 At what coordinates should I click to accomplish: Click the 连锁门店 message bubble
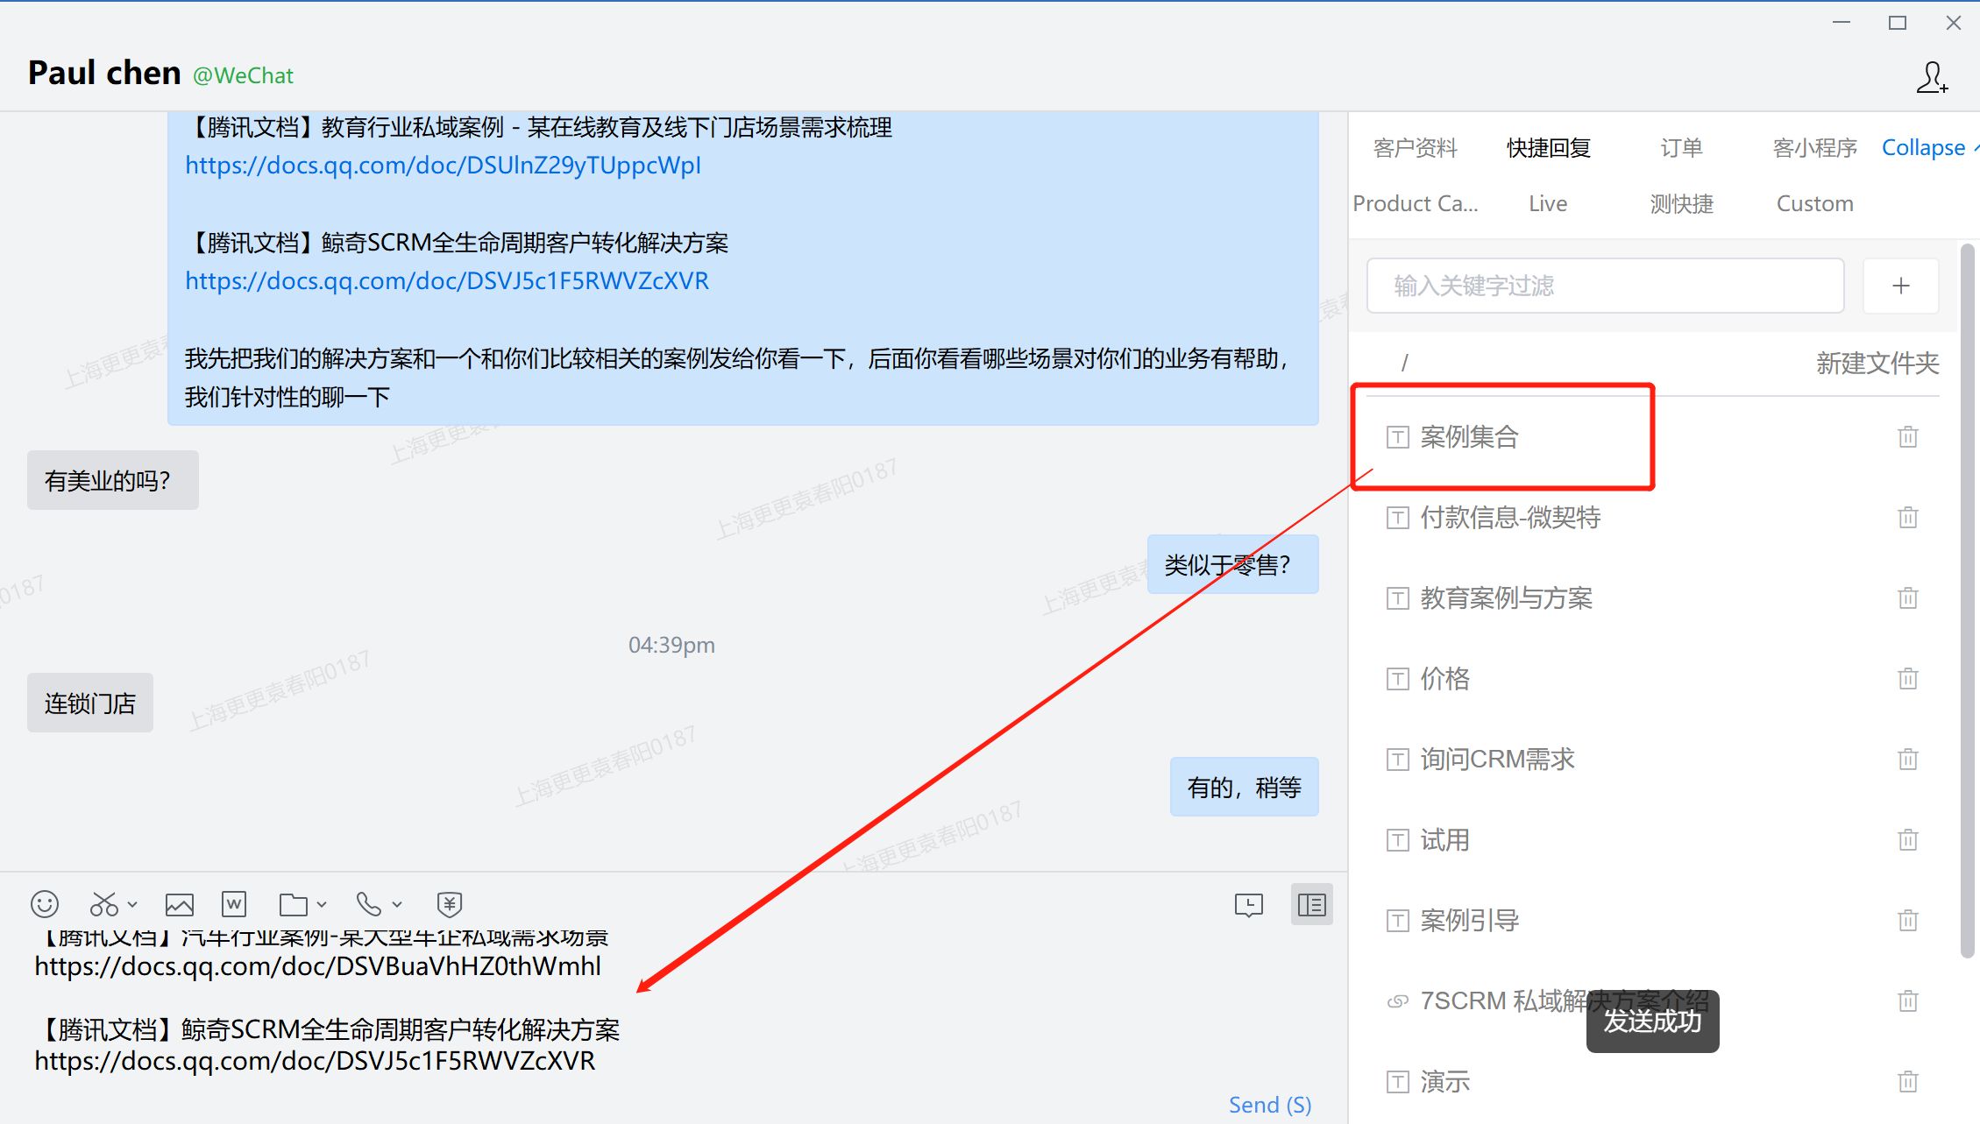tap(90, 703)
